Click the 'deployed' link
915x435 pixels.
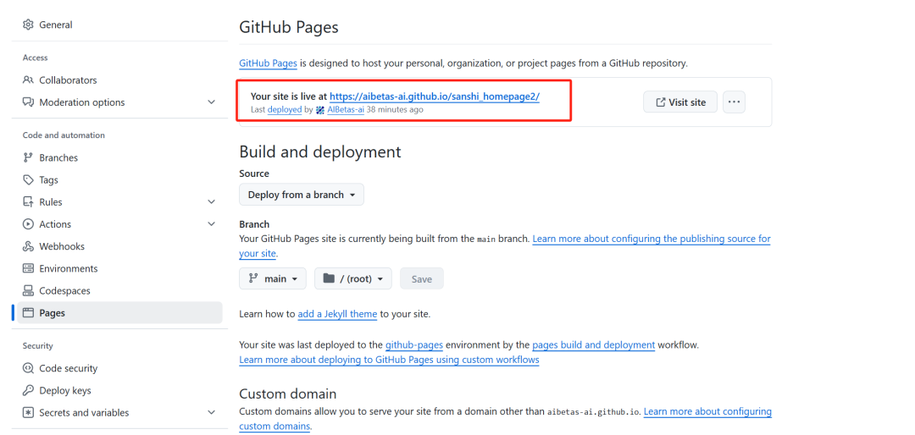click(x=285, y=110)
